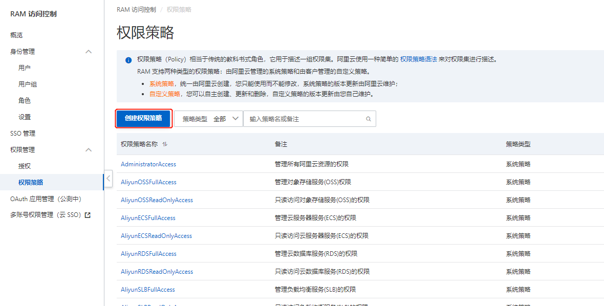Go to 用户 in the sidebar
The height and width of the screenshot is (306, 604).
[x=25, y=68]
